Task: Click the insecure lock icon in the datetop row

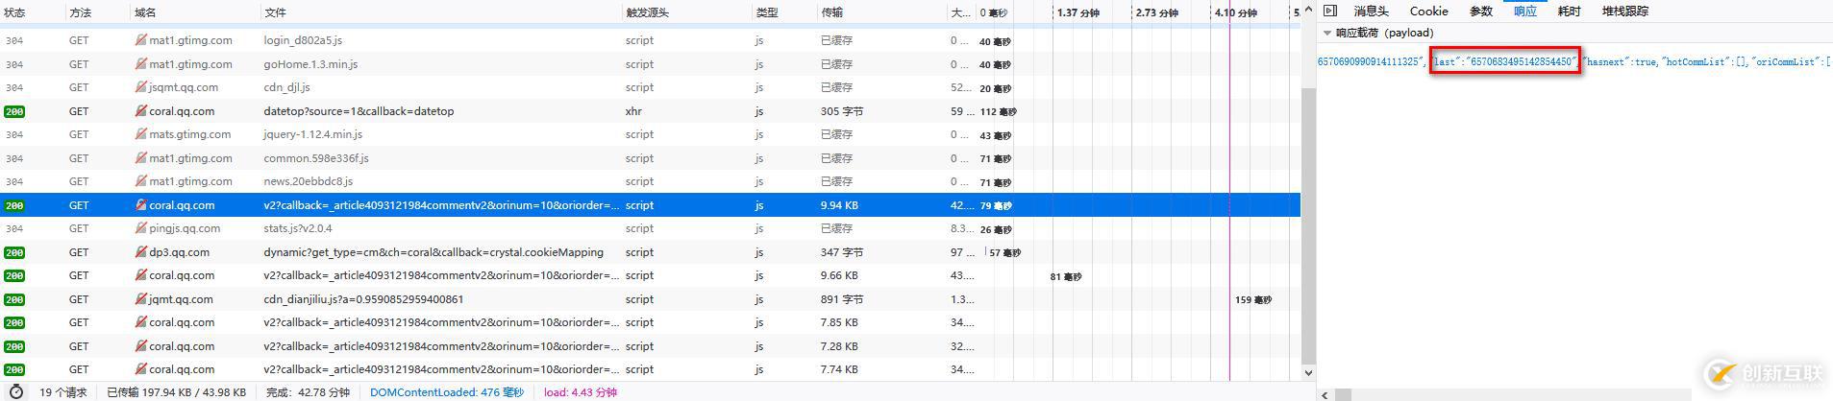Action: point(141,111)
